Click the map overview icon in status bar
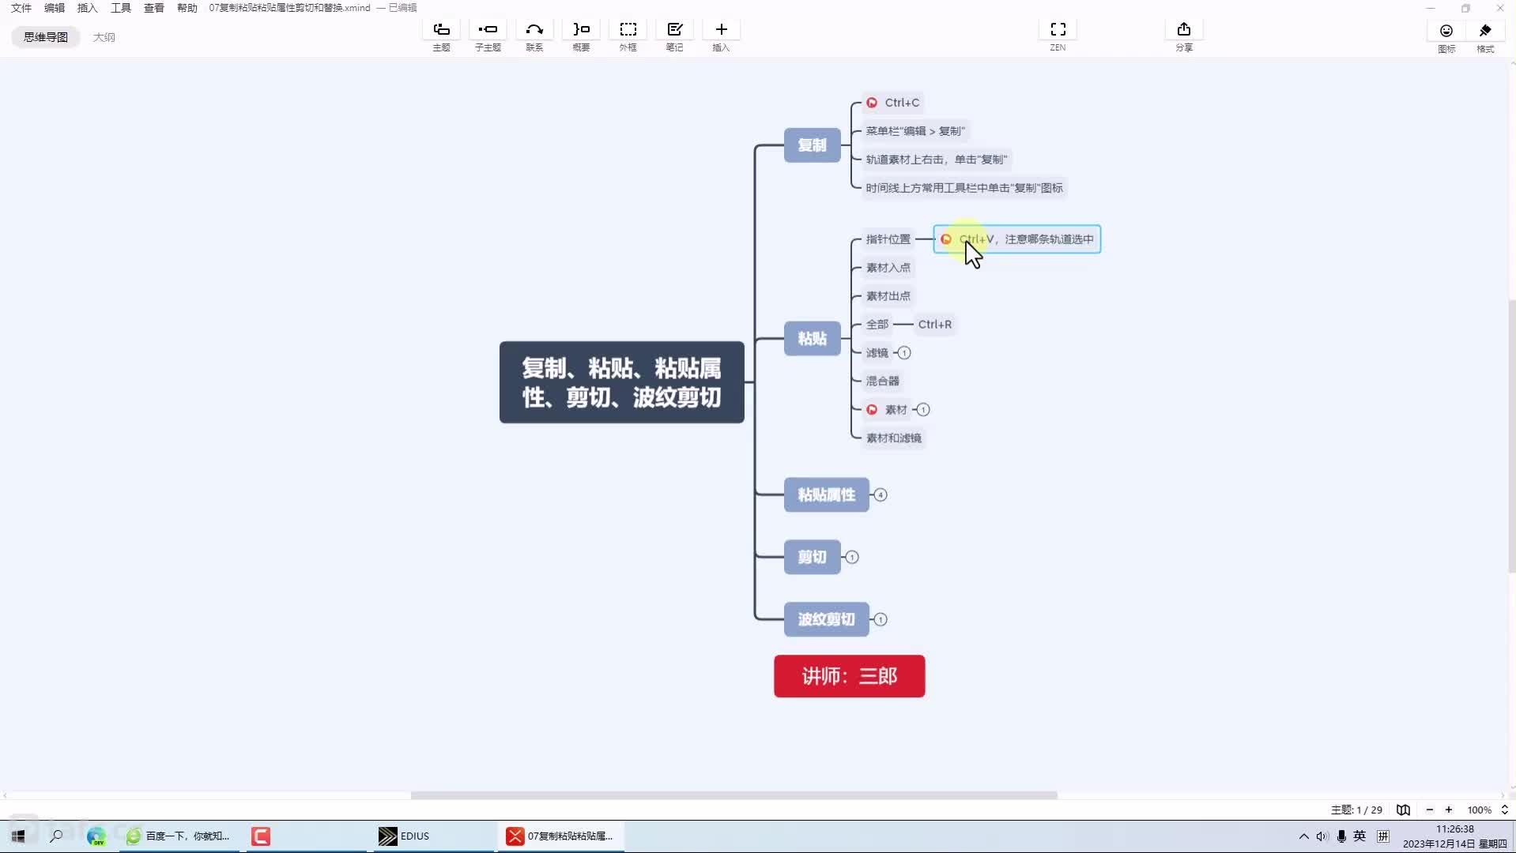1516x853 pixels. pos(1403,810)
